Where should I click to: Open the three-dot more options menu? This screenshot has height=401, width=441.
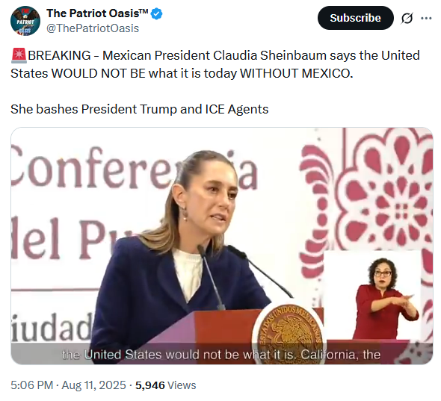426,18
